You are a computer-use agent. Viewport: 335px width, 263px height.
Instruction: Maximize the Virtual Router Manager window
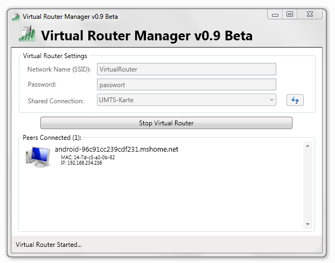click(x=290, y=15)
